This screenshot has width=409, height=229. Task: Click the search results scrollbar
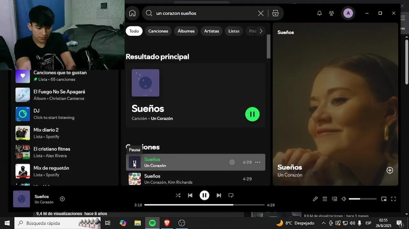[x=268, y=46]
